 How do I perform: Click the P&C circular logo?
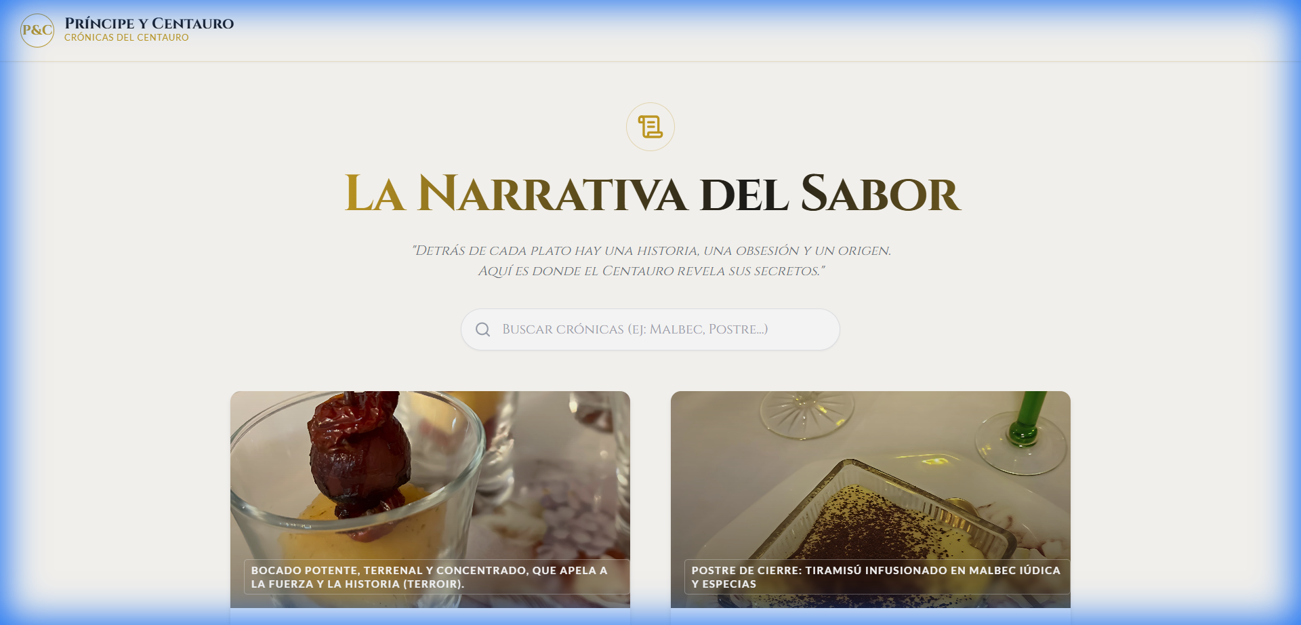pos(37,31)
